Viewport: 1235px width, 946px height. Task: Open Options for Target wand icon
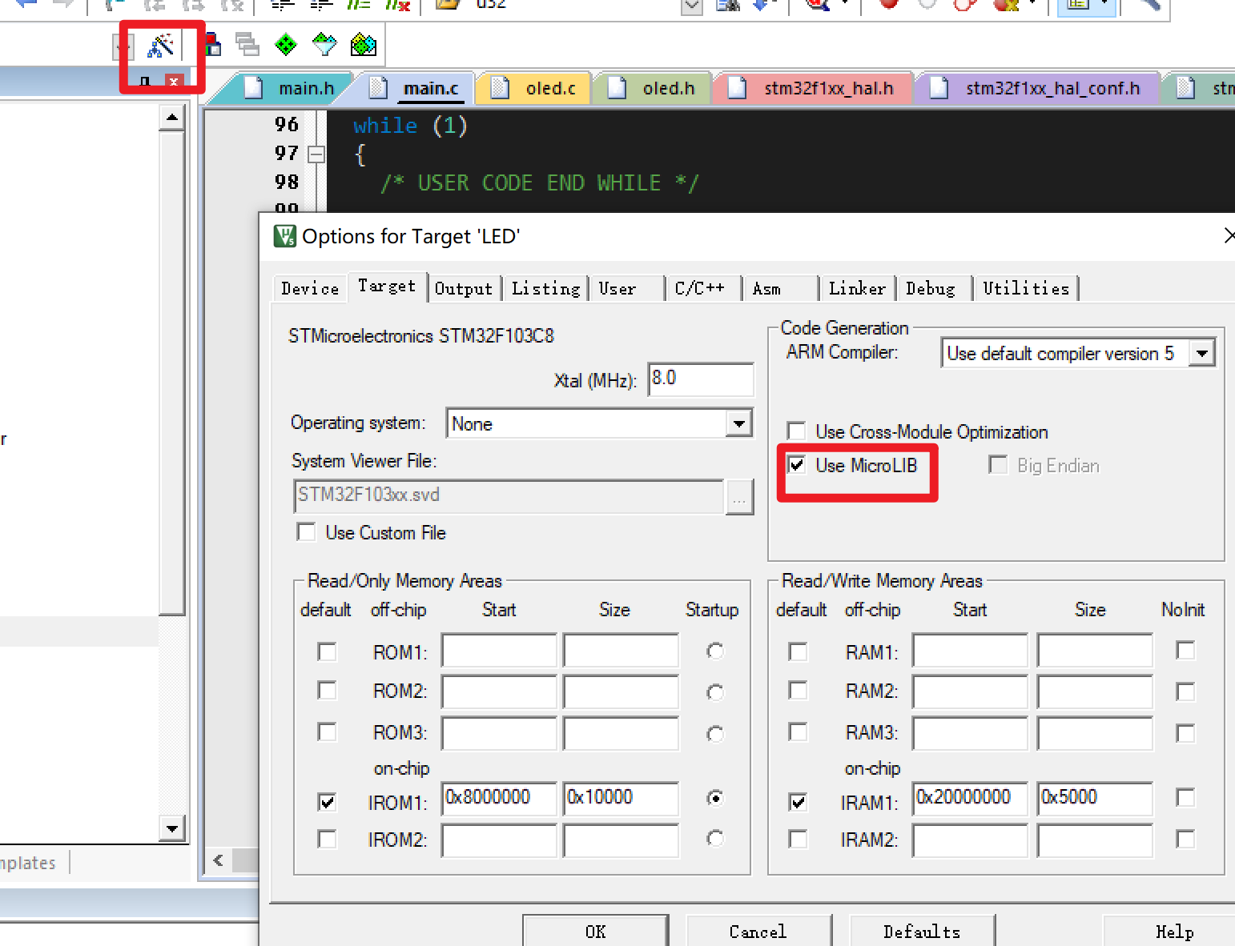point(161,45)
